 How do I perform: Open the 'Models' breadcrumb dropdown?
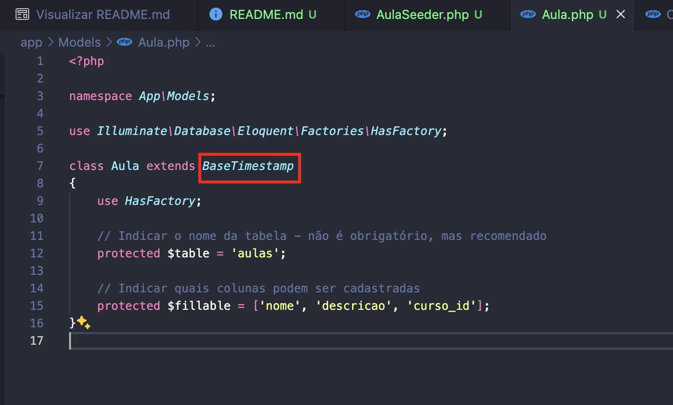tap(79, 43)
